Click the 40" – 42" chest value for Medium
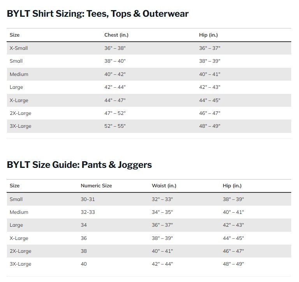 click(x=115, y=74)
